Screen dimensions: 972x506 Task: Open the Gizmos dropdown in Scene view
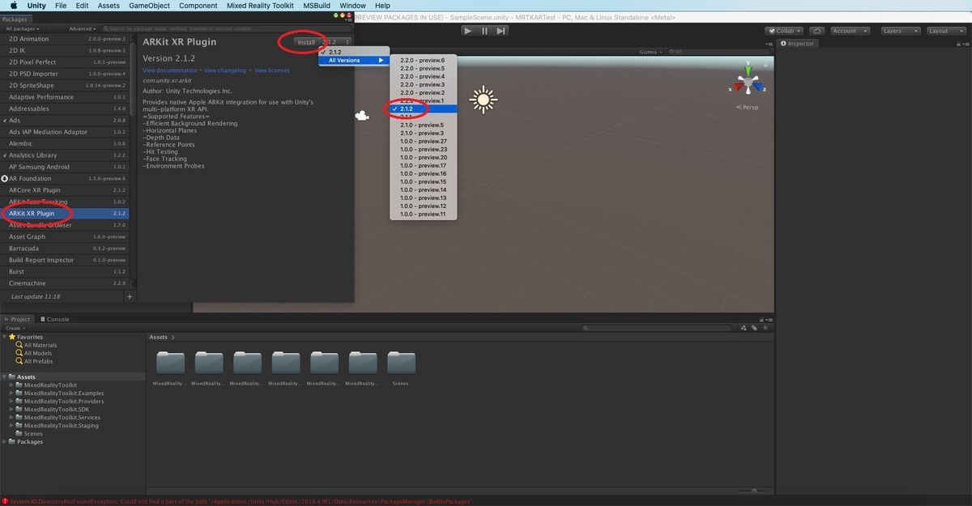(x=650, y=51)
